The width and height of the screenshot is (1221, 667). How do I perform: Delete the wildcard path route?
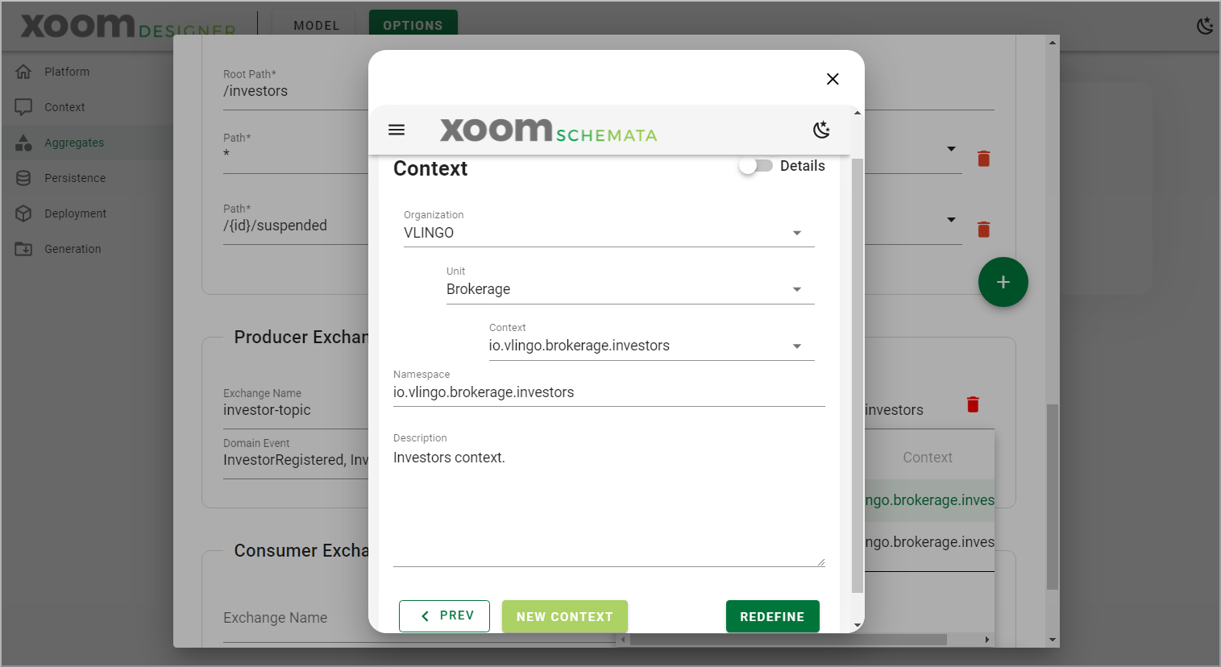[x=983, y=159]
